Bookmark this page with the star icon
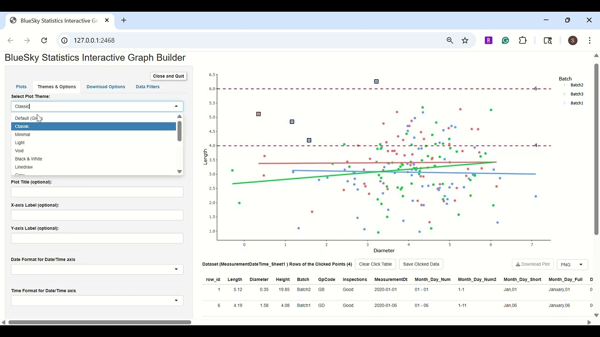600x337 pixels. click(465, 41)
